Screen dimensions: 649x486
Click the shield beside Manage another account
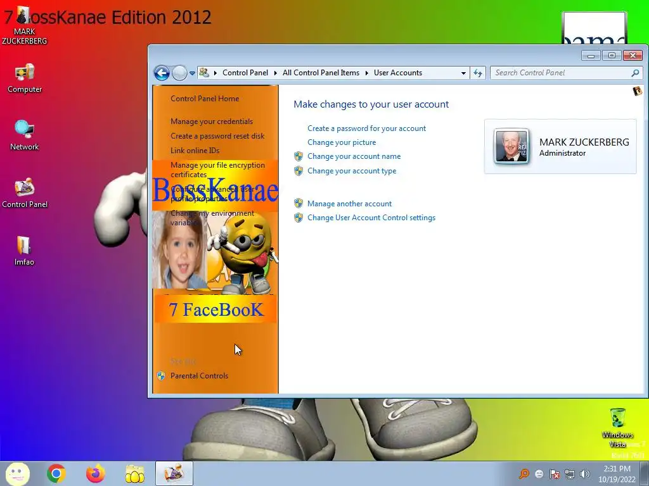(x=299, y=203)
